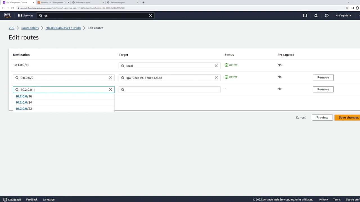Remove the 10.2.0.0 route row
Viewport: 360px width, 202px height.
pos(323,89)
